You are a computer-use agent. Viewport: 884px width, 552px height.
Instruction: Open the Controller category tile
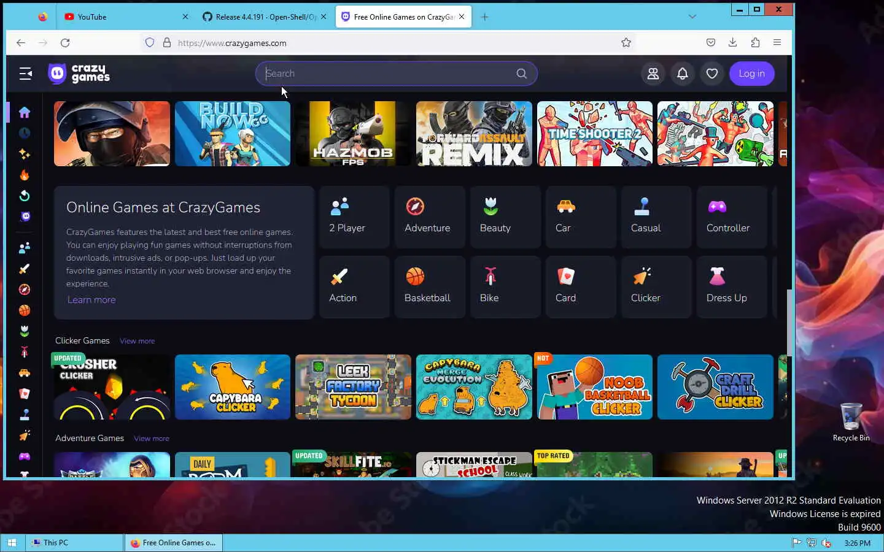(732, 217)
